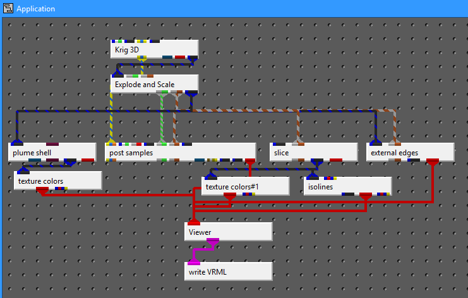Viewport: 468px width, 298px height.
Task: Click the magenta output port under Viewer
Action: [213, 242]
